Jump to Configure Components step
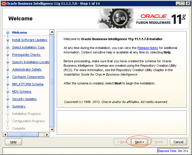The image size is (192, 155). pos(28,77)
